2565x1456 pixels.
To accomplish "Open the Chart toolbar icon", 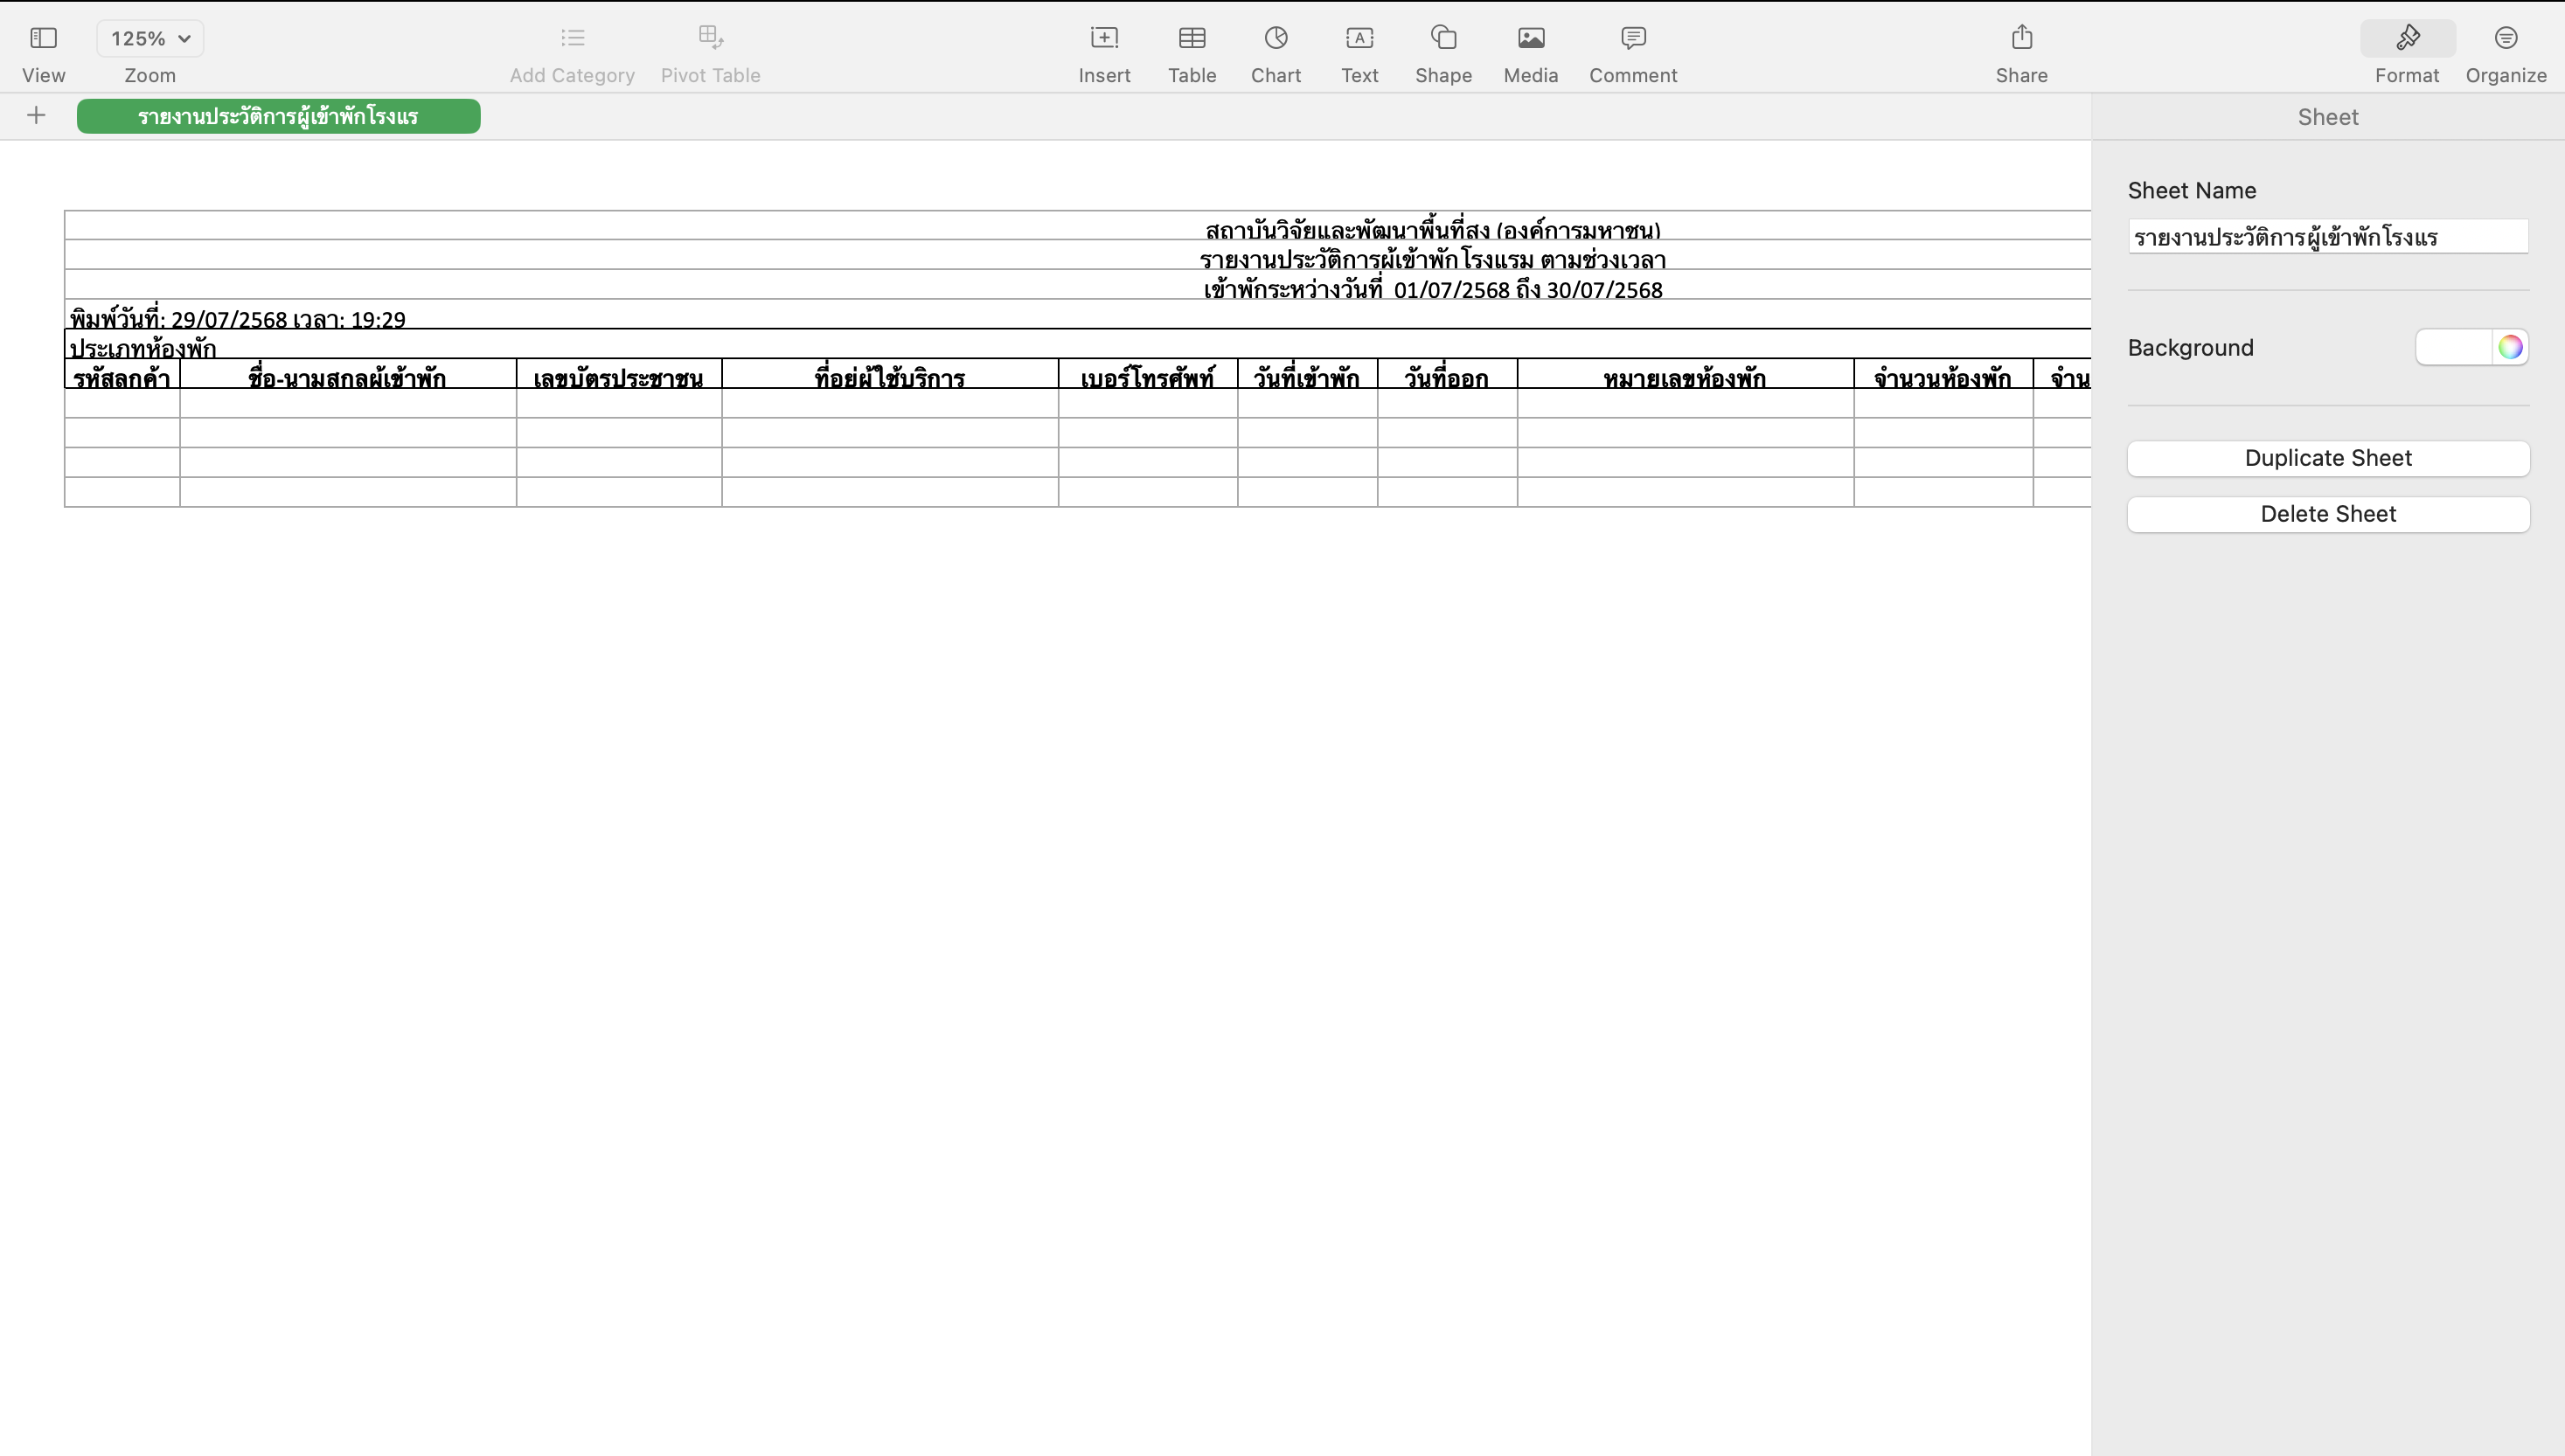I will 1275,38.
